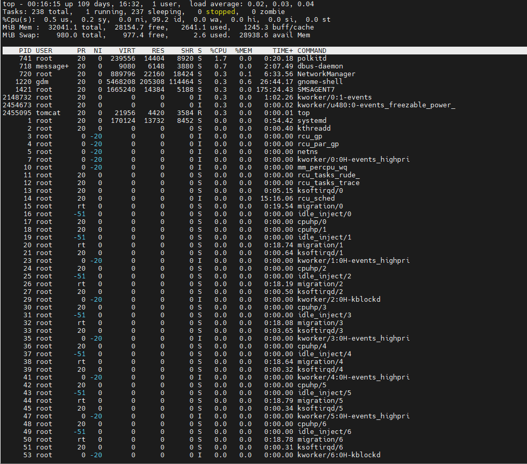Click the %CPU column header

[219, 51]
